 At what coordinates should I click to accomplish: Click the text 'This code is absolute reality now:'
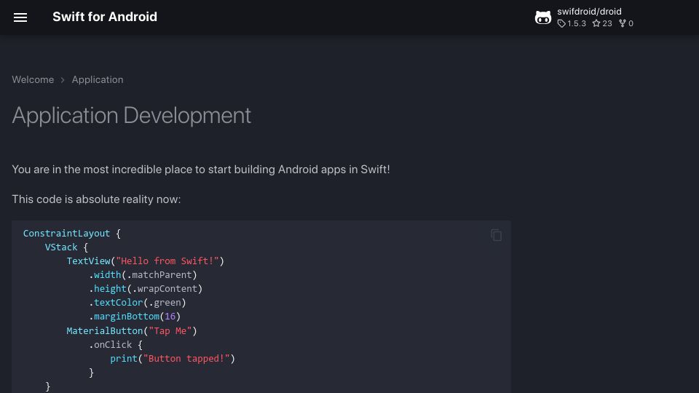96,199
